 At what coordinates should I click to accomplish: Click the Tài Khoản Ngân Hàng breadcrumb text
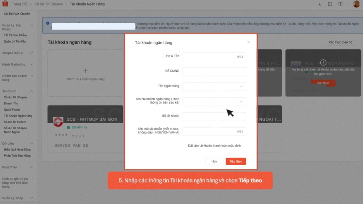pos(87,4)
